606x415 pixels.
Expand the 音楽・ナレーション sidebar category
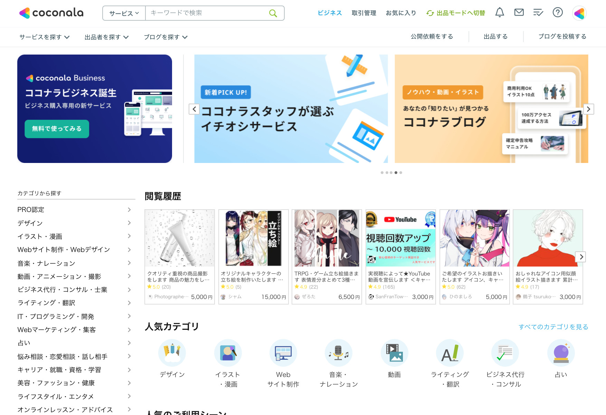[75, 263]
